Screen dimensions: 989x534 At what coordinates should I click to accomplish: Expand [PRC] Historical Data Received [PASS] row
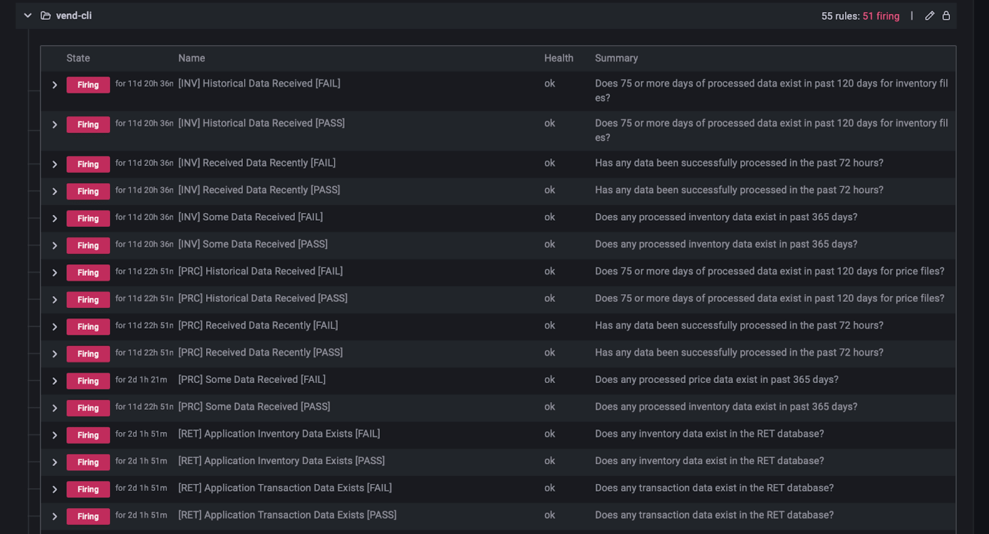pos(55,299)
